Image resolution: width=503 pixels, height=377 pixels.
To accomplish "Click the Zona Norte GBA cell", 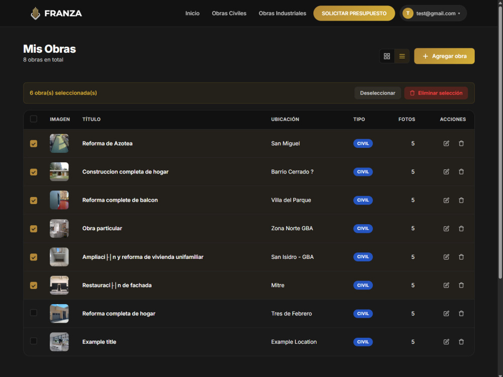I will pyautogui.click(x=292, y=229).
